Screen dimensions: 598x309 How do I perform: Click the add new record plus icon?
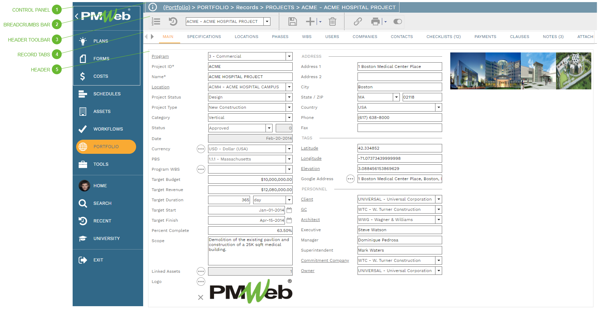pos(310,21)
